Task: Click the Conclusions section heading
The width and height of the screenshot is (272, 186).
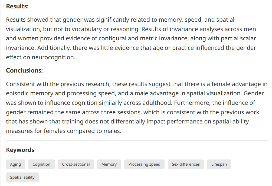Action: (24, 70)
